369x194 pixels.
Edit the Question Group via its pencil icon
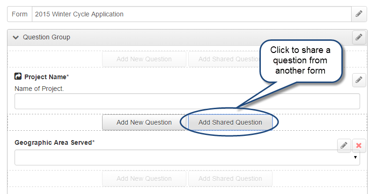(359, 37)
